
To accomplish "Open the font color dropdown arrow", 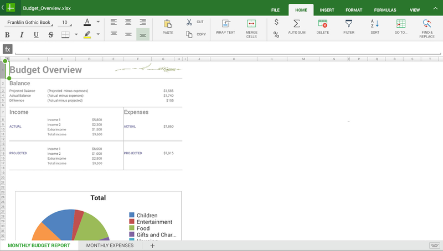I will coord(98,22).
